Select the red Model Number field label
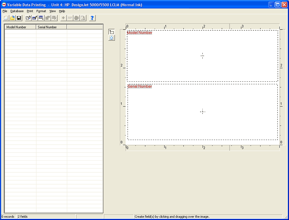Viewport: 289px width, 220px height. [x=139, y=33]
